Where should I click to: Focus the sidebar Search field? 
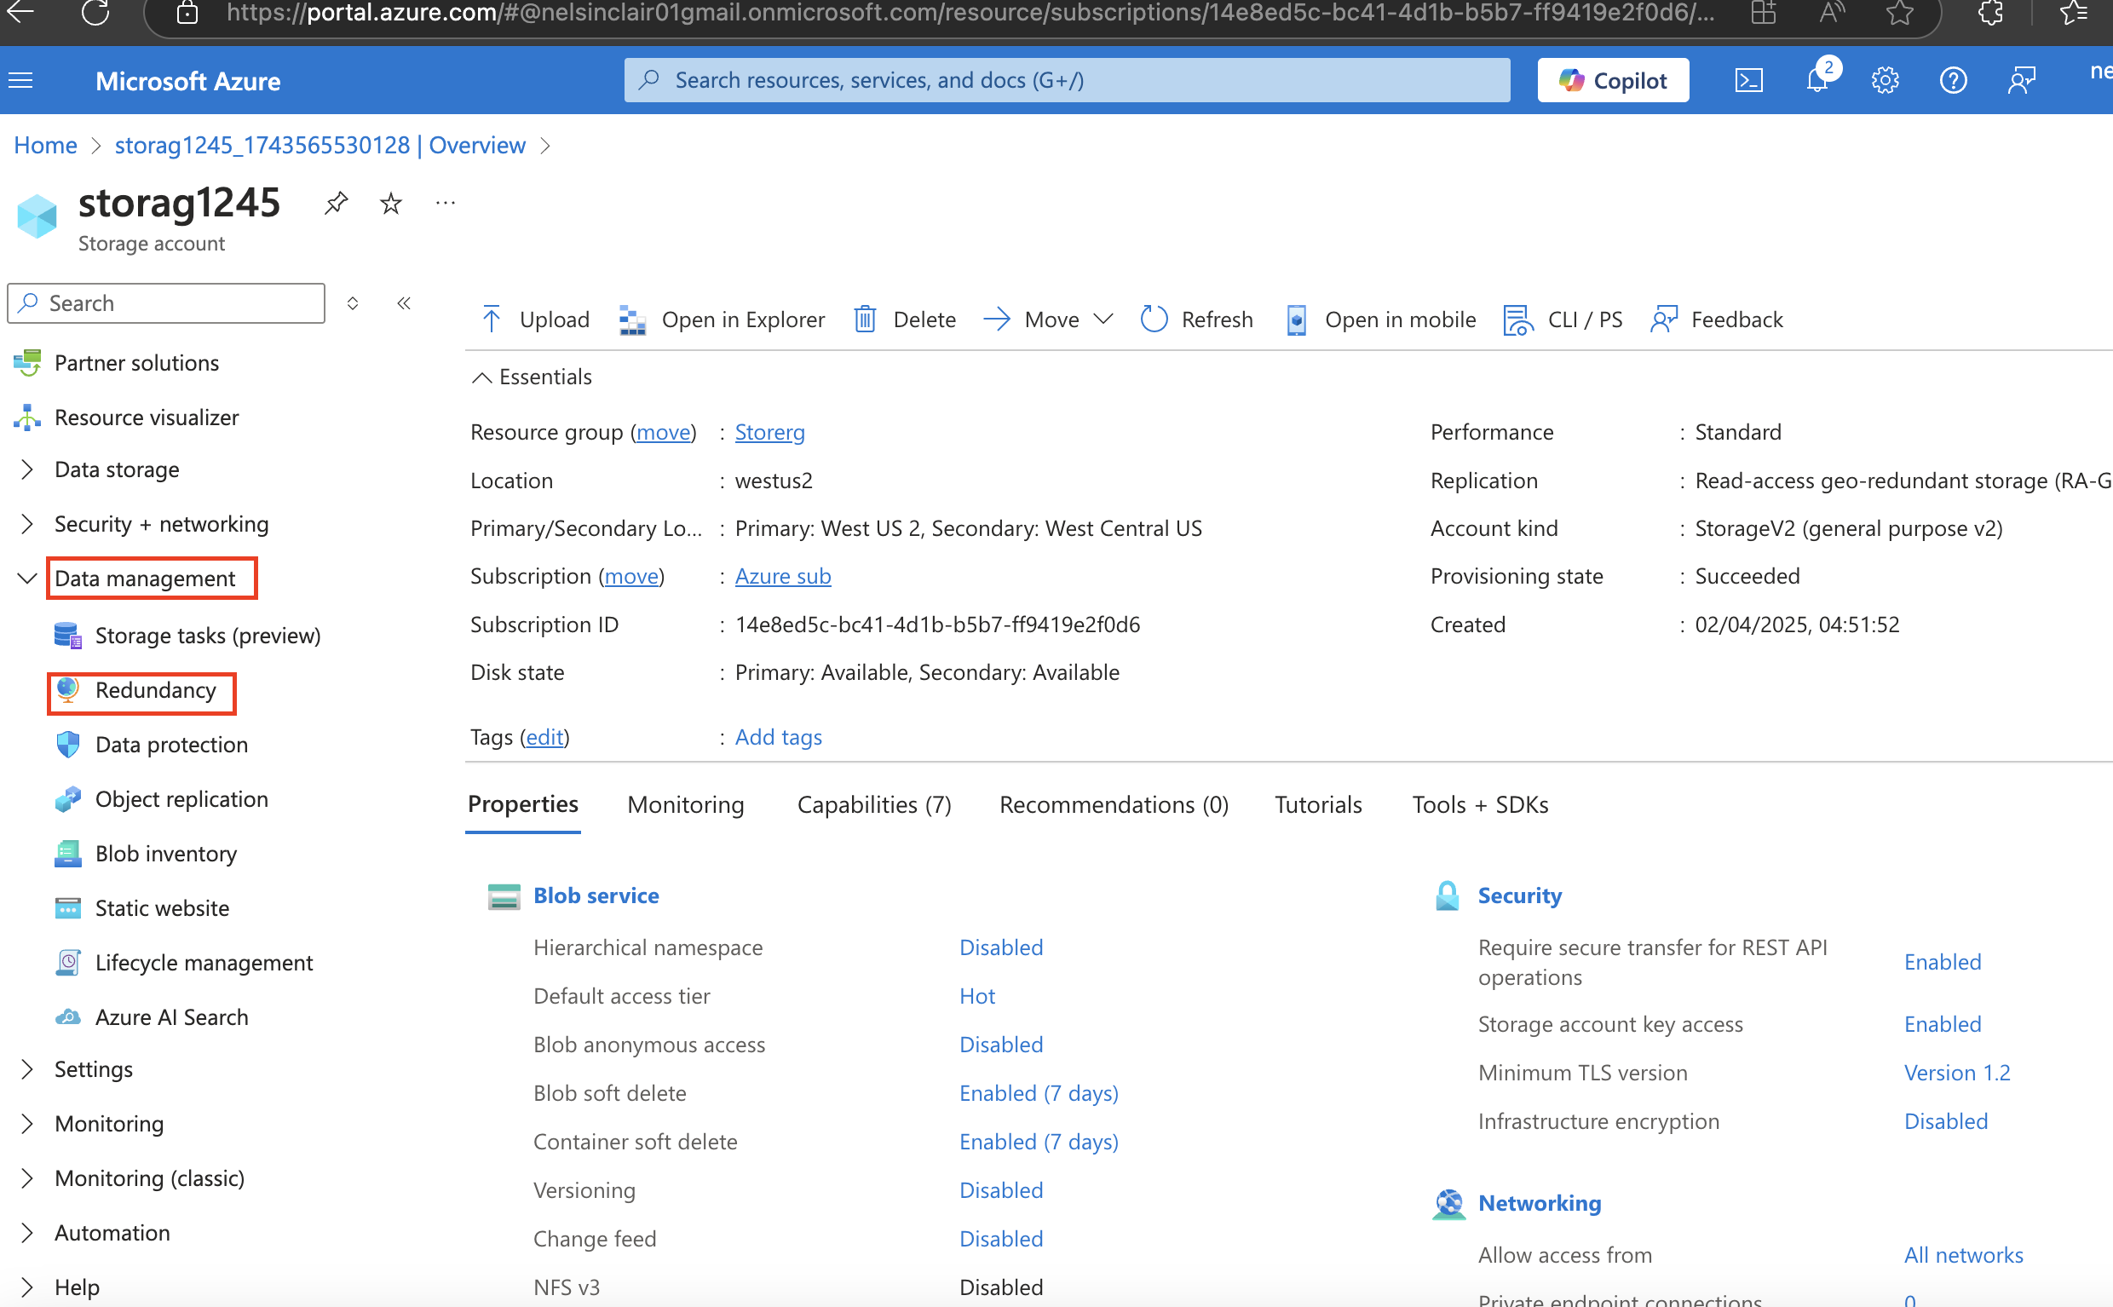[166, 302]
